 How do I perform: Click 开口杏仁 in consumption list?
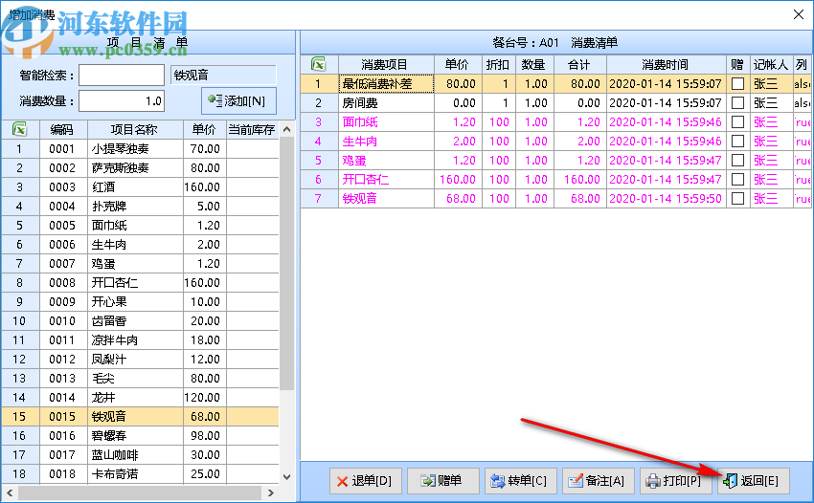tap(386, 180)
